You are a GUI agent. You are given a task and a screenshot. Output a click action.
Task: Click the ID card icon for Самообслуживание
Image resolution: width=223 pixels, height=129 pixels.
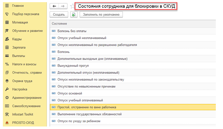(x=7, y=106)
